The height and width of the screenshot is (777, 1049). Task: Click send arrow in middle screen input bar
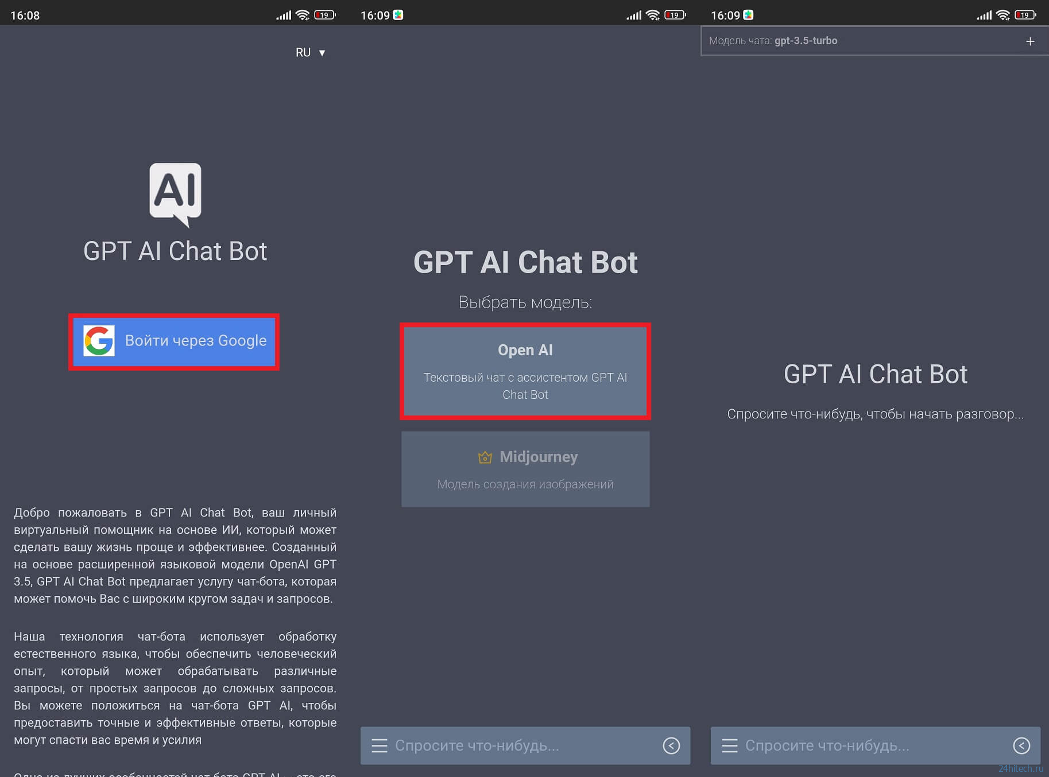click(x=671, y=745)
